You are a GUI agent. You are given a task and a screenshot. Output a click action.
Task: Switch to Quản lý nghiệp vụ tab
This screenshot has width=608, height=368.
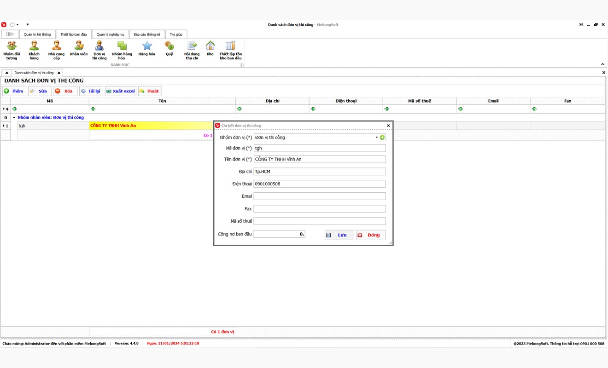110,34
